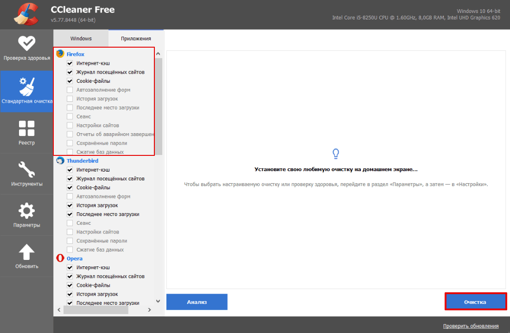Click the vertical scrollbar thumb
510x333 pixels.
[159, 106]
